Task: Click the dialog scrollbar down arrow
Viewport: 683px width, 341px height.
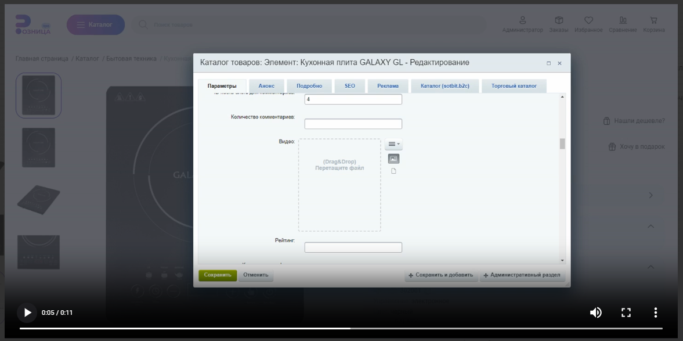Action: (562, 260)
